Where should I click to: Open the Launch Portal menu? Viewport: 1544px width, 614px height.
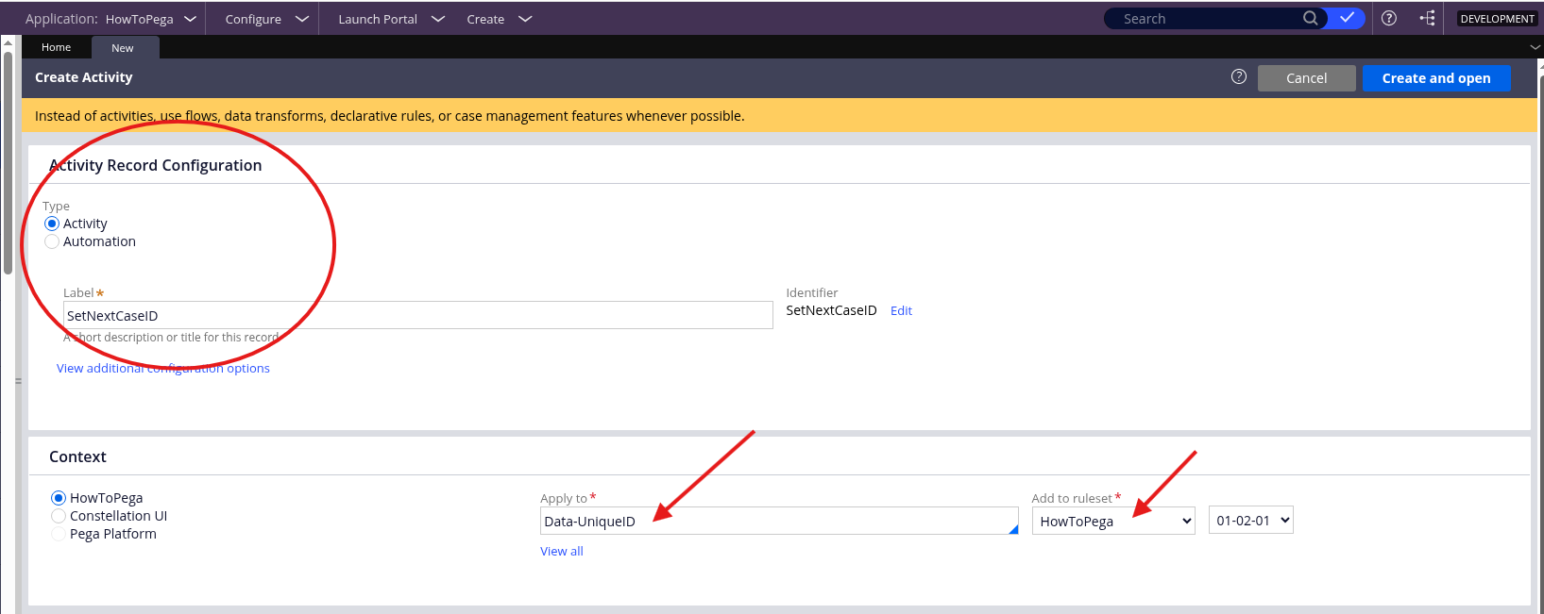[x=390, y=19]
